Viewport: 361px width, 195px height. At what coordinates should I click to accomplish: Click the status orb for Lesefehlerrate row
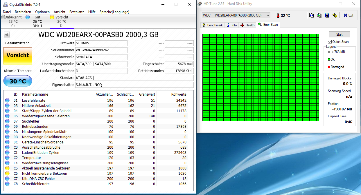point(7,101)
